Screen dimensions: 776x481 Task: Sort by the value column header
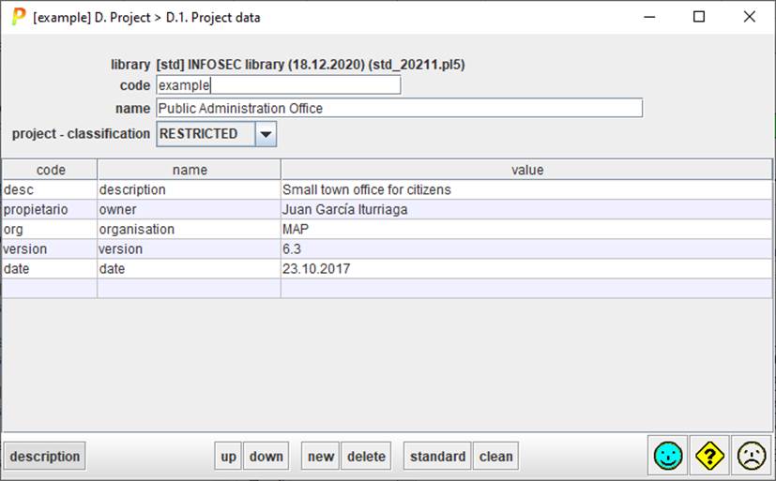click(x=526, y=170)
